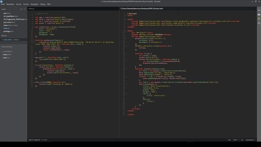Select JS_hateEffect.html in working files
Viewport: 261px width, 147px height.
coord(11,16)
